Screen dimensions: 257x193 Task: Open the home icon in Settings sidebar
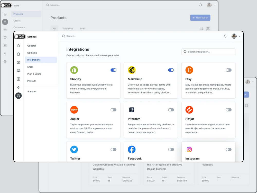coord(19,46)
